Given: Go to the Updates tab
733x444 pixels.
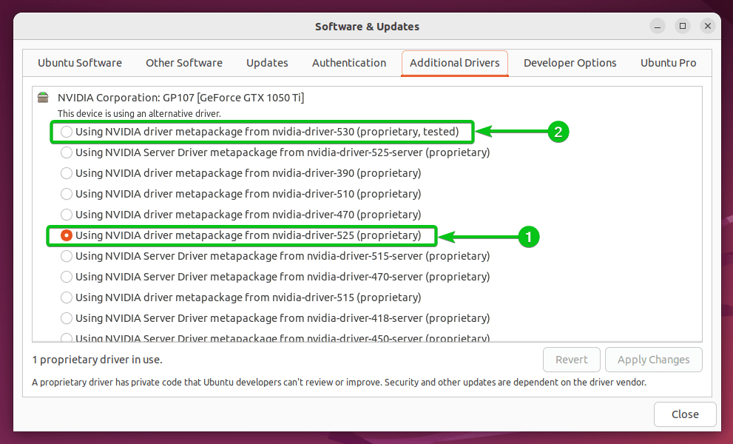Looking at the screenshot, I should [267, 63].
